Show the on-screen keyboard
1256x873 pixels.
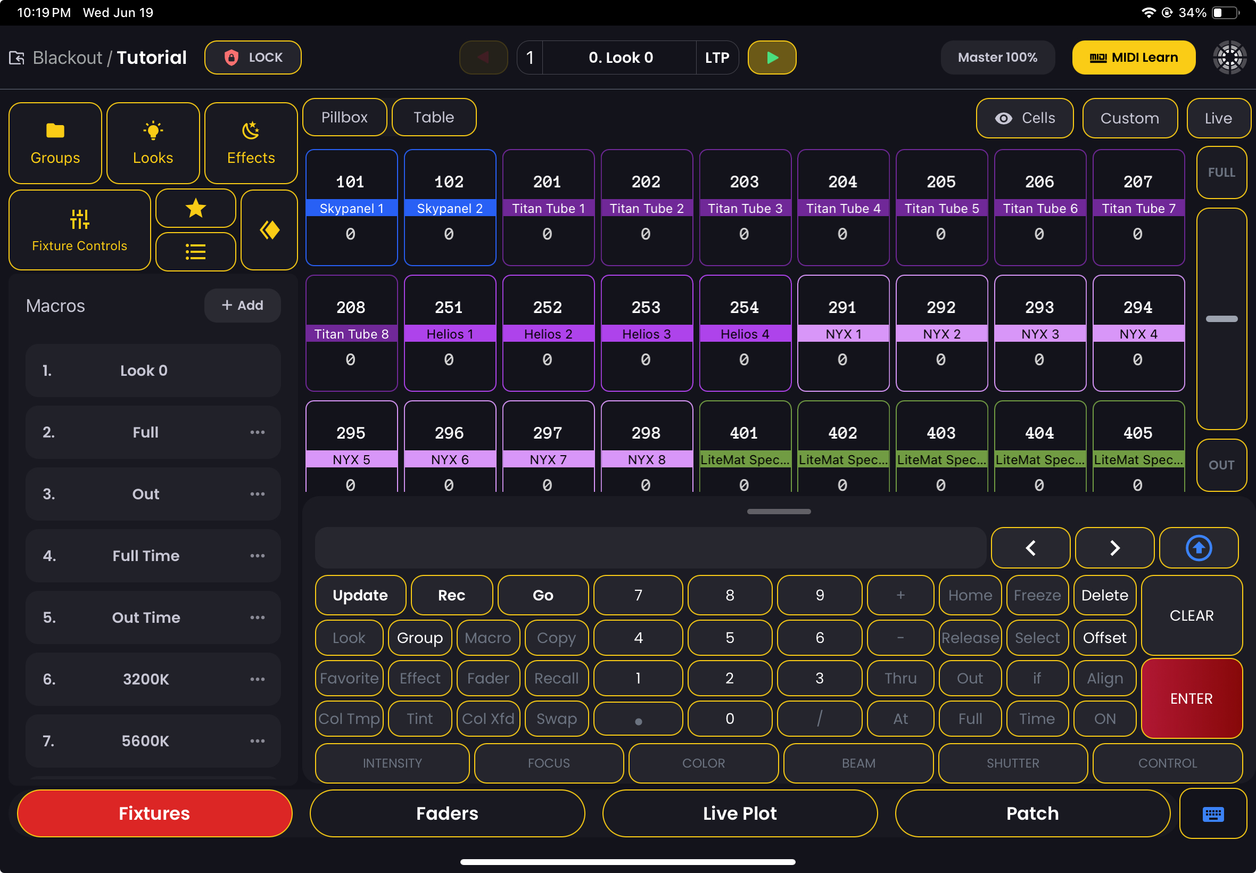(x=1212, y=813)
